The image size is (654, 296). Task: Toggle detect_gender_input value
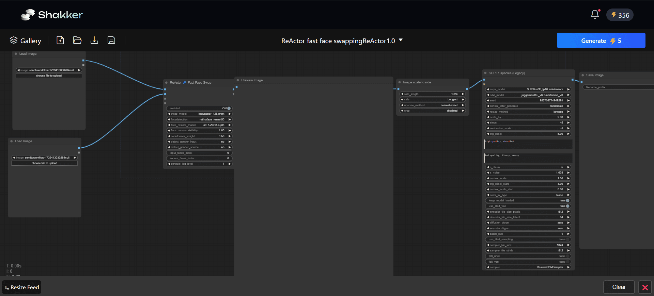(199, 142)
